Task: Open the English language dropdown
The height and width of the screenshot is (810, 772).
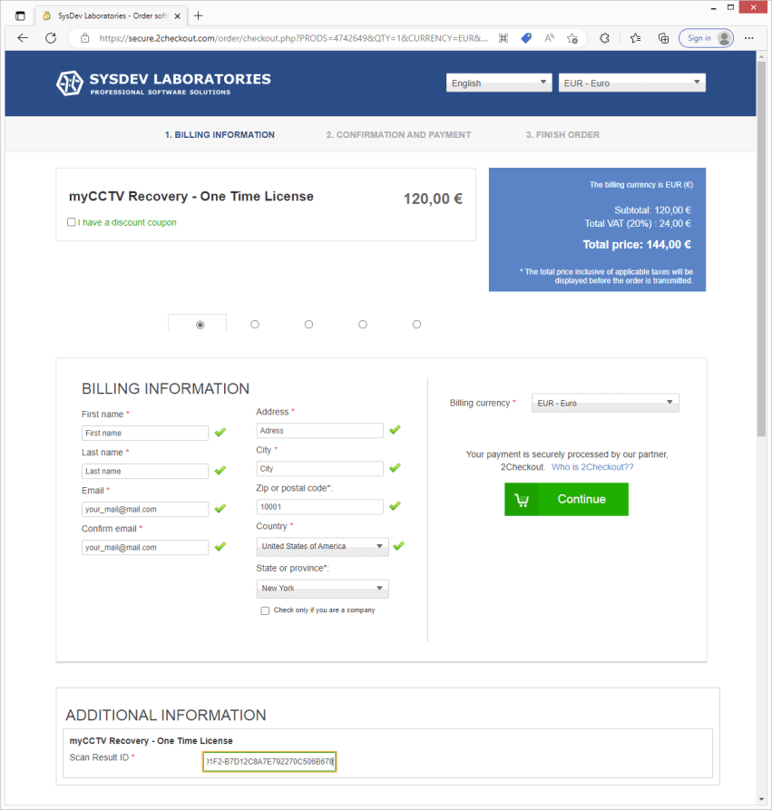Action: 499,83
